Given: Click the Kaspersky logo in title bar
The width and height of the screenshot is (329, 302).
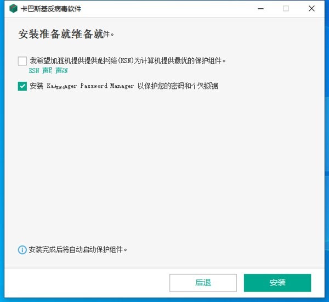Looking at the screenshot, I should pos(13,9).
